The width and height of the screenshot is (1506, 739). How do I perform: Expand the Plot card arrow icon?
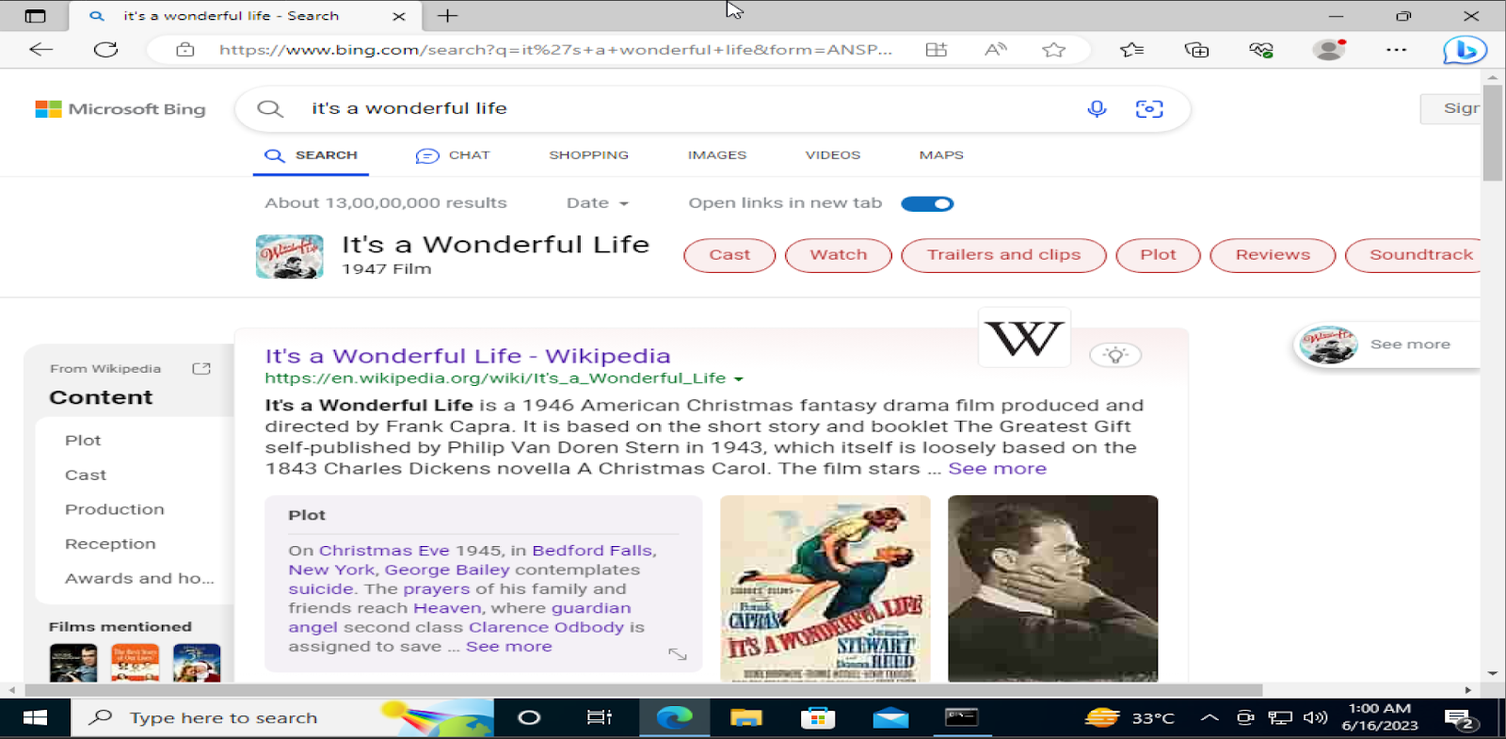678,653
